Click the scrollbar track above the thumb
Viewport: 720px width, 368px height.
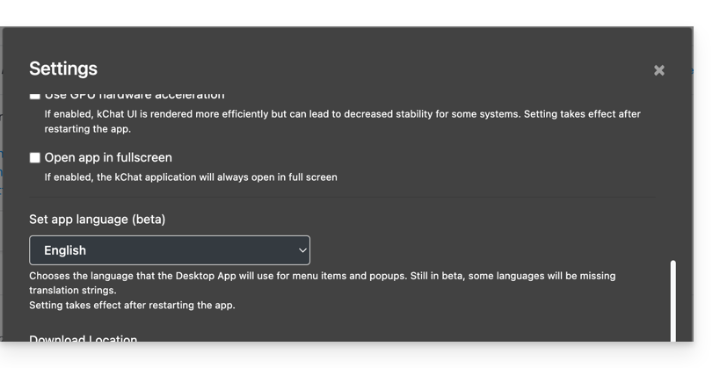click(x=673, y=176)
